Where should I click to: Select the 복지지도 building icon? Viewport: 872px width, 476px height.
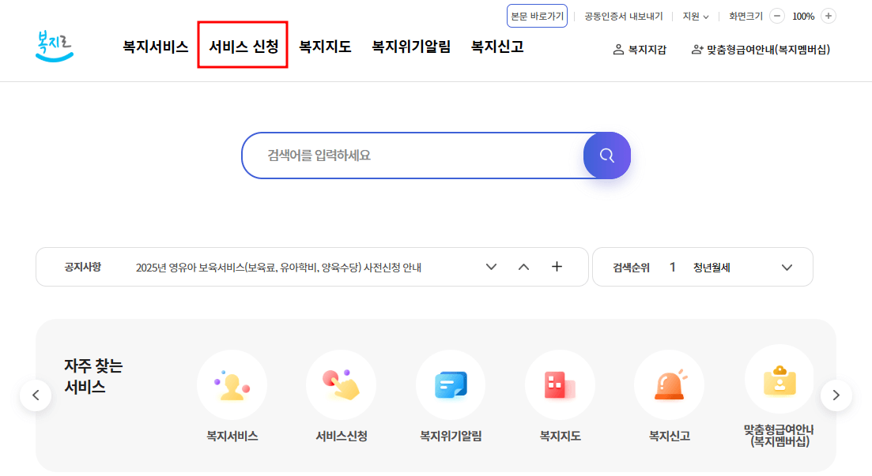pos(560,384)
